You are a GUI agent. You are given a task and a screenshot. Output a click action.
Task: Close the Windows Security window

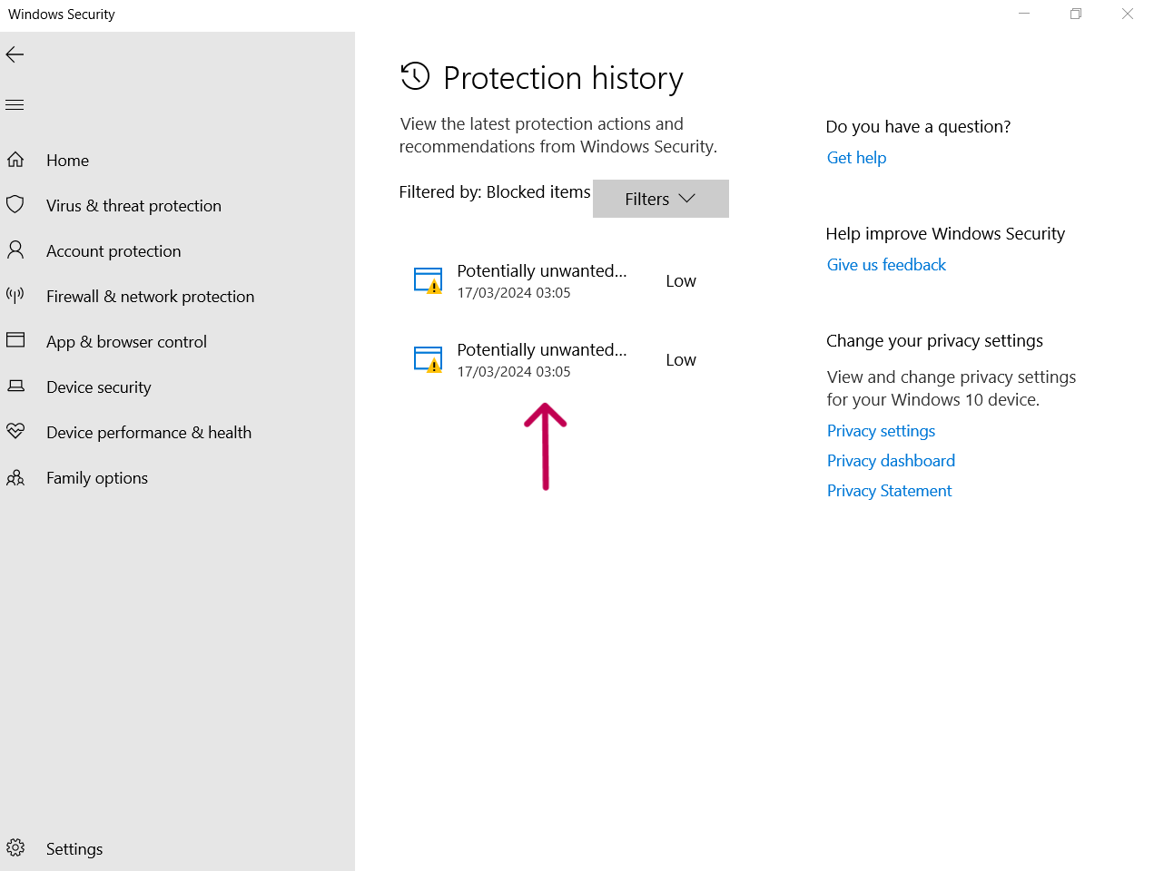pos(1128,14)
